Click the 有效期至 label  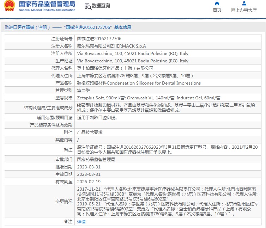tap(64, 182)
